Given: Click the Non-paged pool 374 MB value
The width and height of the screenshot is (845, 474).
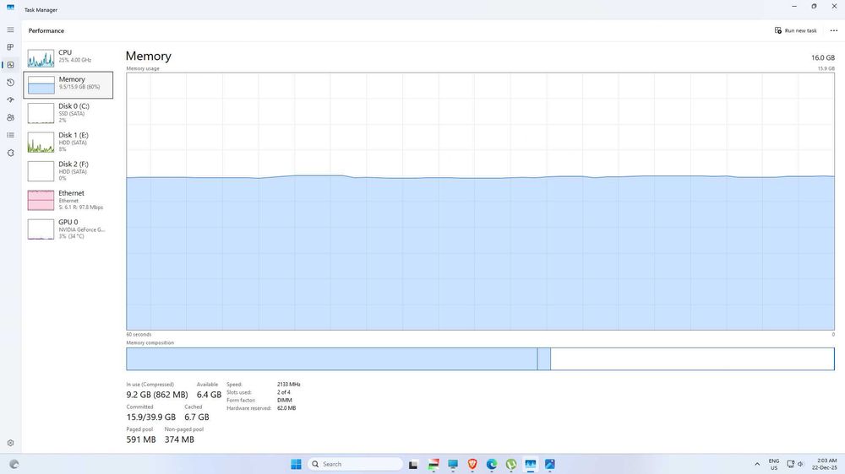Looking at the screenshot, I should coord(179,439).
